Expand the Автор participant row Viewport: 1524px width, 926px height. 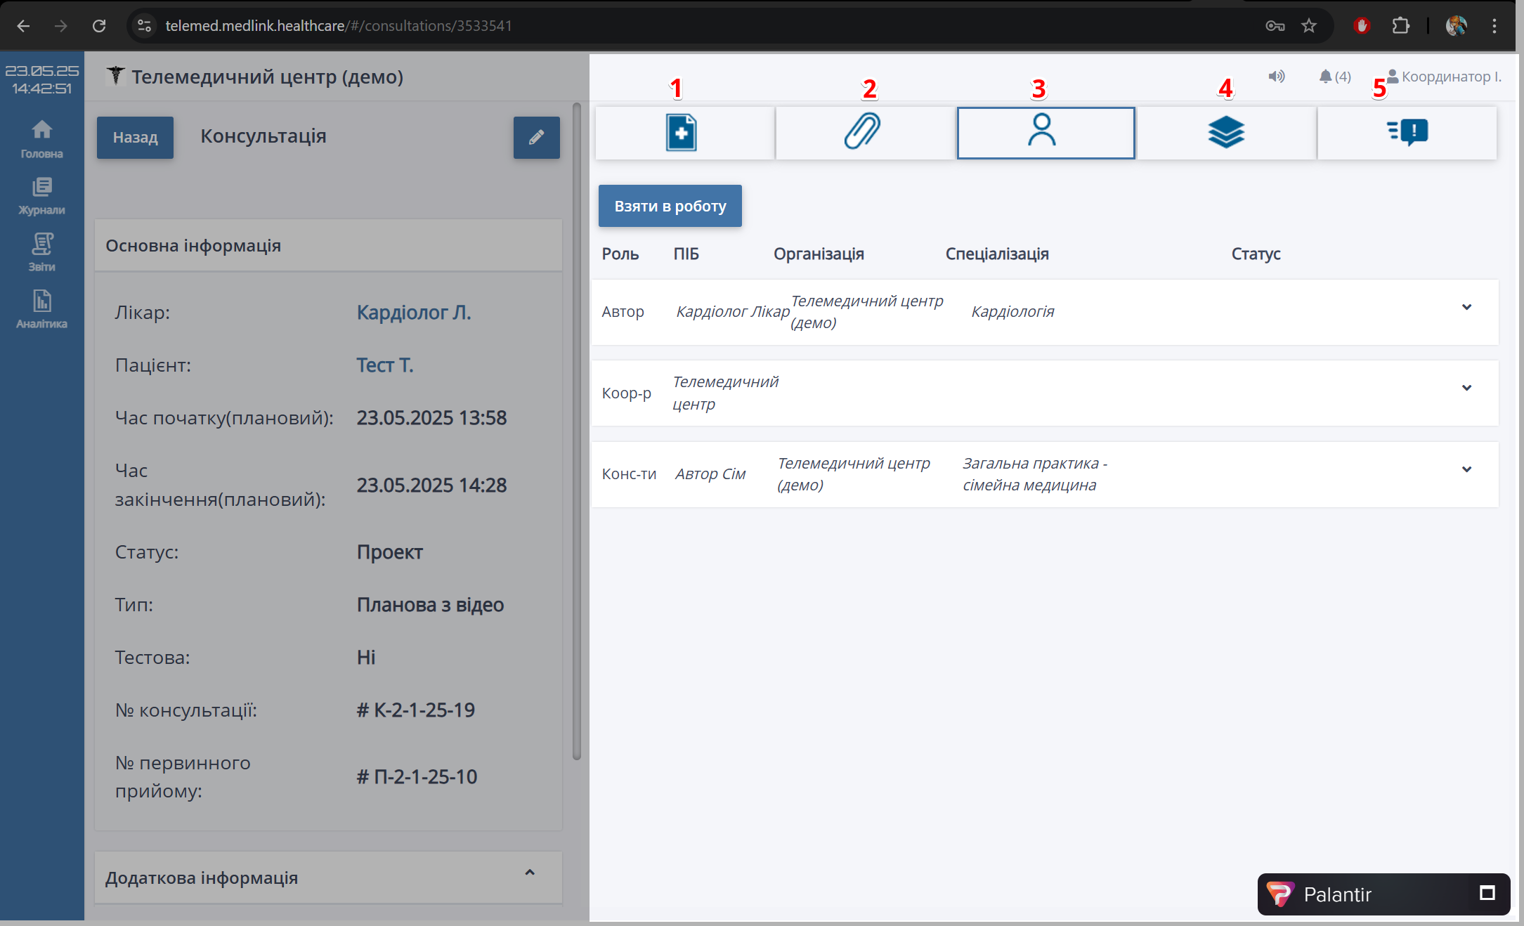pyautogui.click(x=1466, y=307)
